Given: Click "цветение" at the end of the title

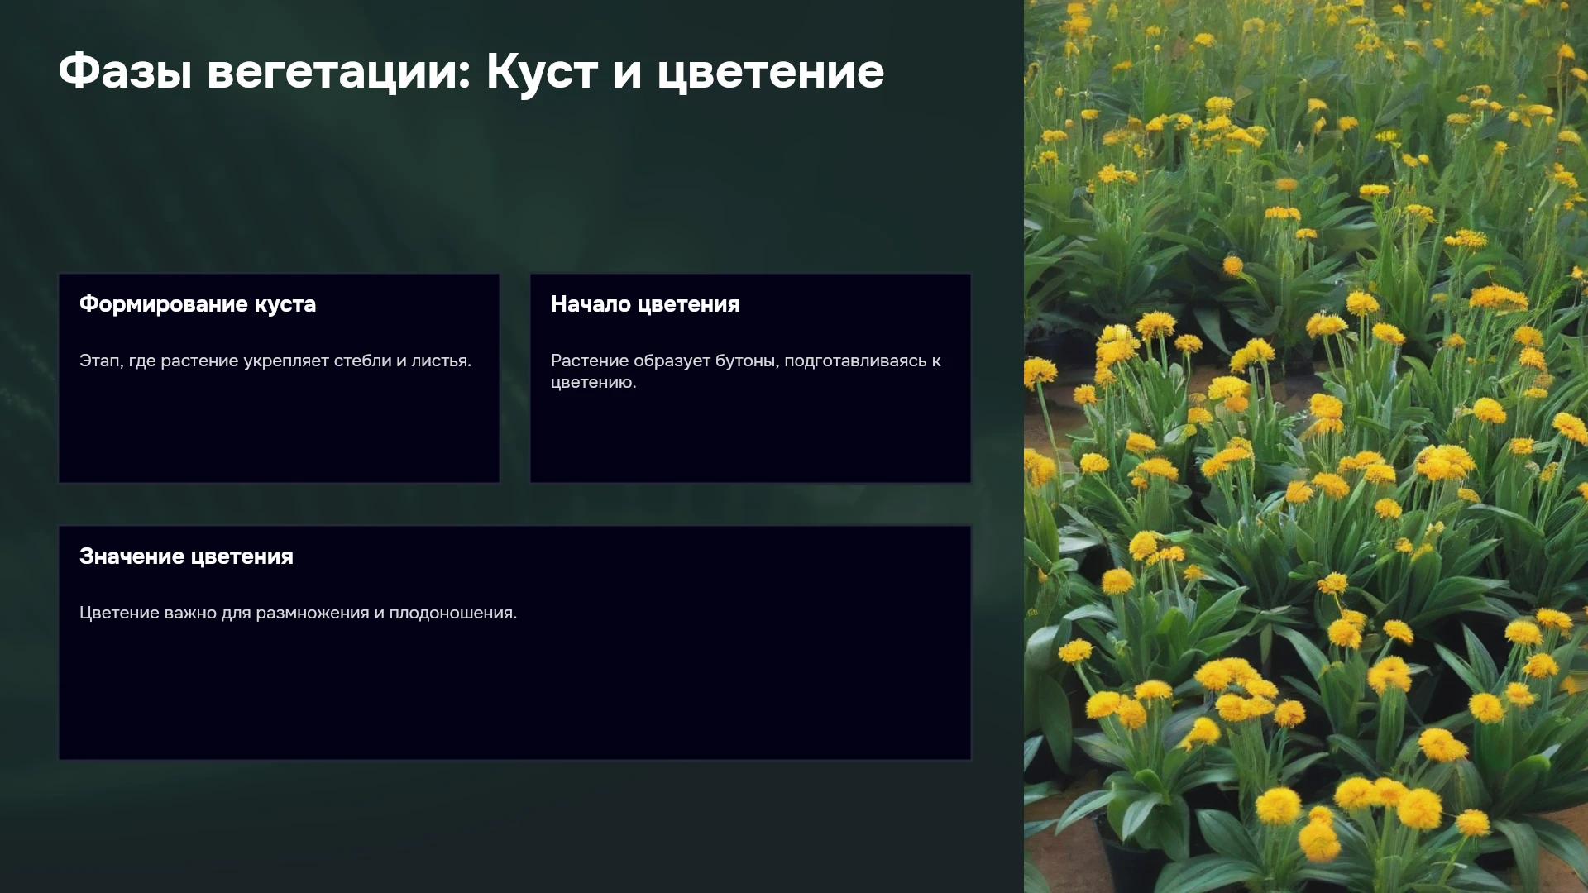Looking at the screenshot, I should pyautogui.click(x=771, y=73).
